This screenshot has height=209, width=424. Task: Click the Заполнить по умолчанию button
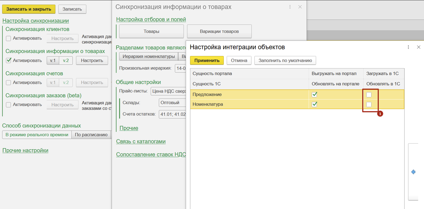(285, 61)
